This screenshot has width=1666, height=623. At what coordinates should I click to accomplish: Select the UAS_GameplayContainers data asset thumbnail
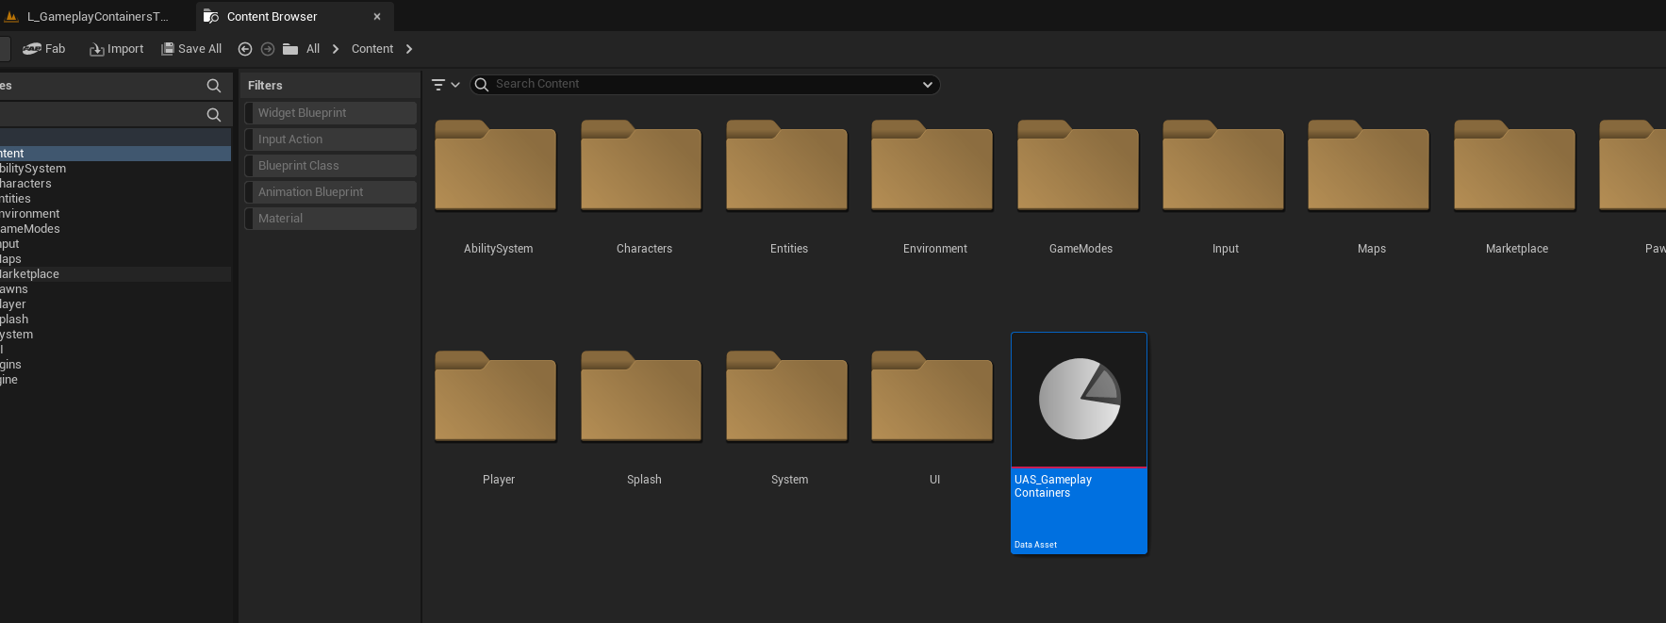[1080, 401]
